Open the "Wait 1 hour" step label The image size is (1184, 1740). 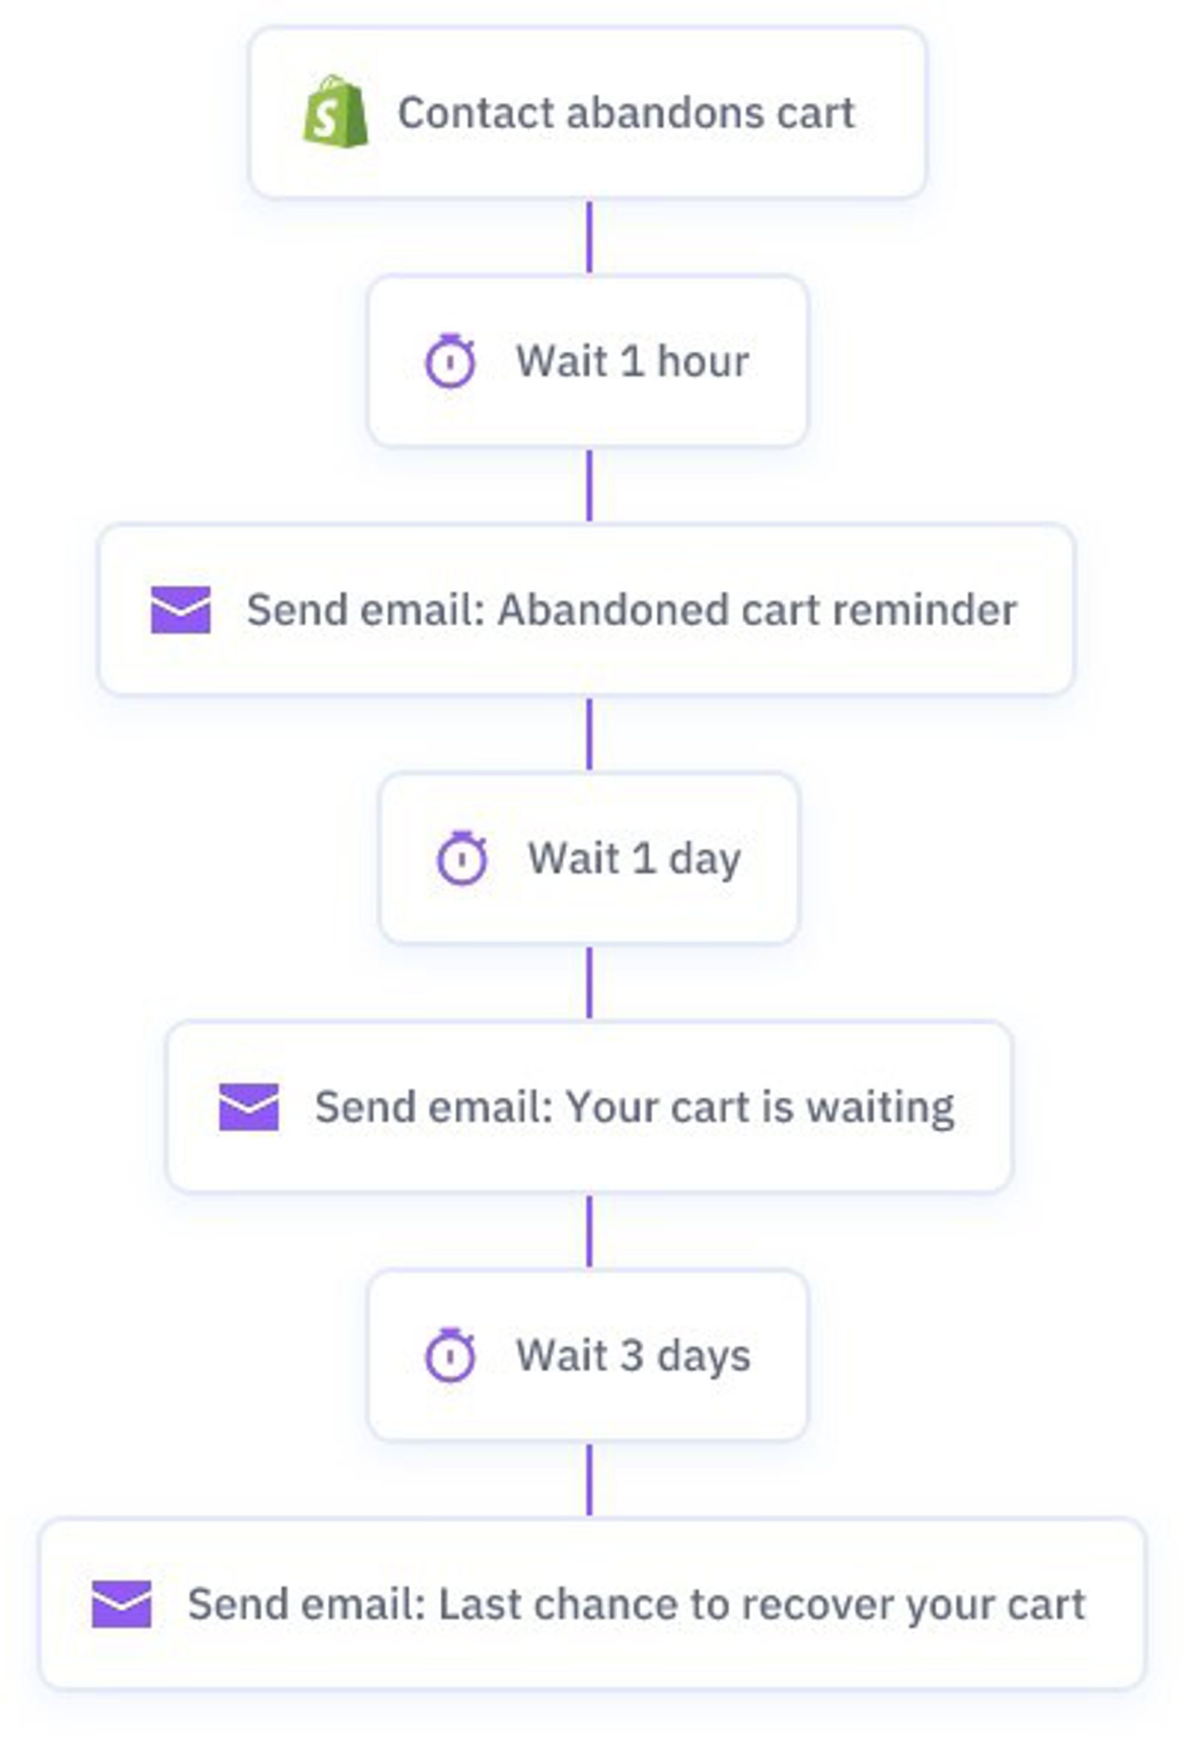tap(632, 362)
